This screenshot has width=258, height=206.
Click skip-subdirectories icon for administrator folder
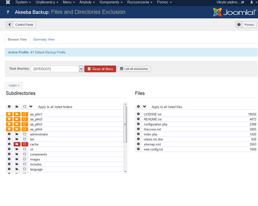[17, 134]
